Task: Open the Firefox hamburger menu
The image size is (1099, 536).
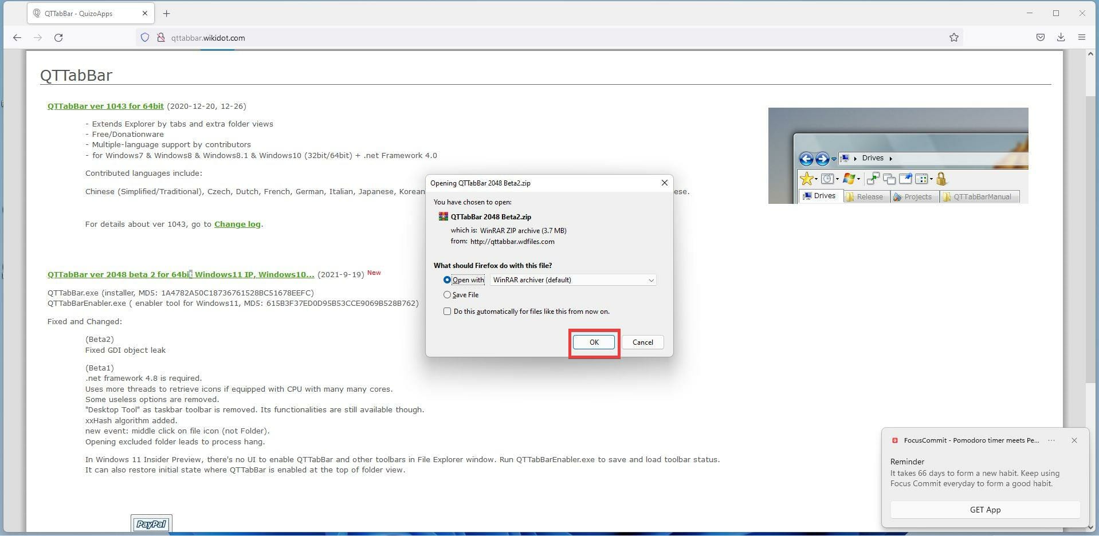Action: point(1082,37)
